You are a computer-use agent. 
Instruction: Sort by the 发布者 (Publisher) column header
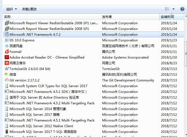point(130,17)
